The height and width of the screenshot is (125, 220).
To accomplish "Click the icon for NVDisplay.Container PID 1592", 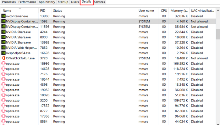I will point(3,21).
